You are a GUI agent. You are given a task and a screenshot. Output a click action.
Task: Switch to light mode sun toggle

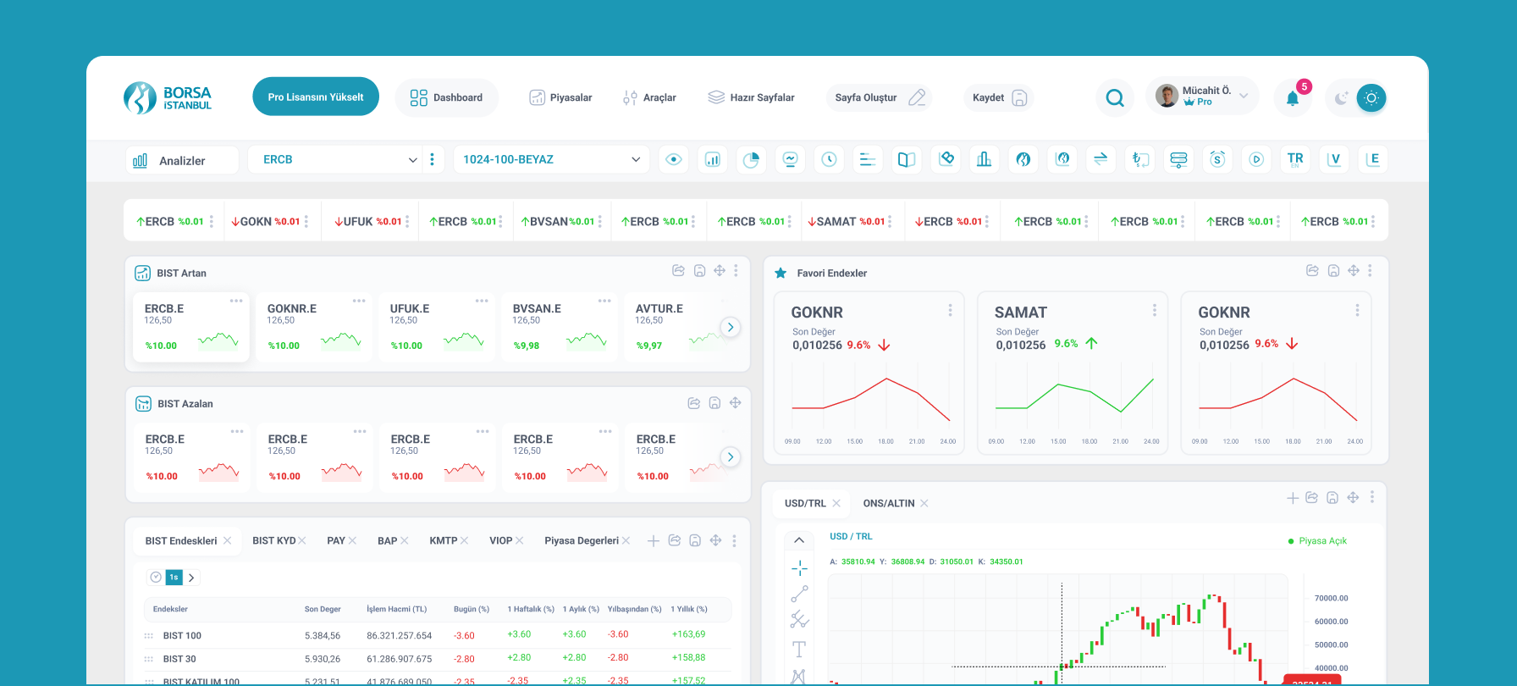point(1371,98)
